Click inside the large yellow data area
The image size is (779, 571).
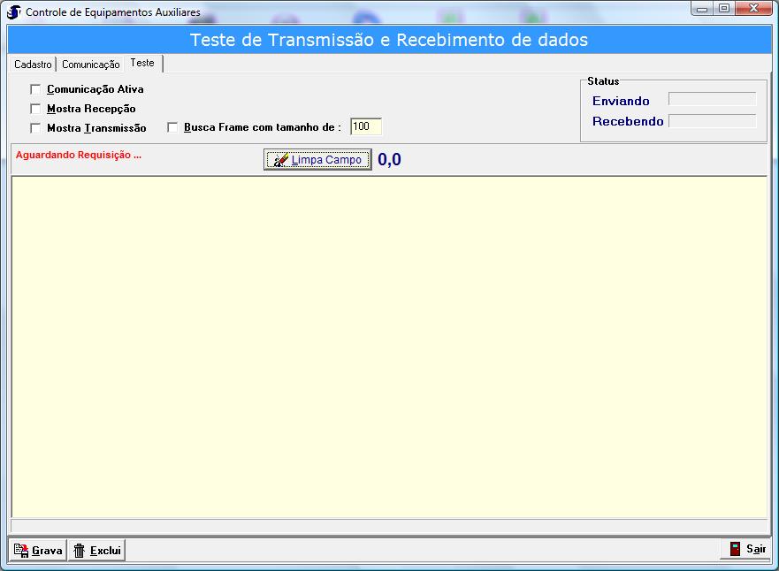point(389,345)
